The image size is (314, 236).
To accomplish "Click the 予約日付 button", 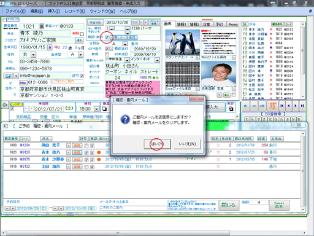I will 95,22.
